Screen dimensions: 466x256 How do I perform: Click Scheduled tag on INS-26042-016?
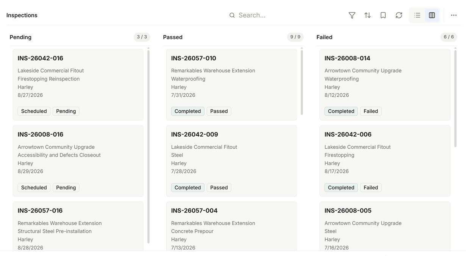pos(34,111)
